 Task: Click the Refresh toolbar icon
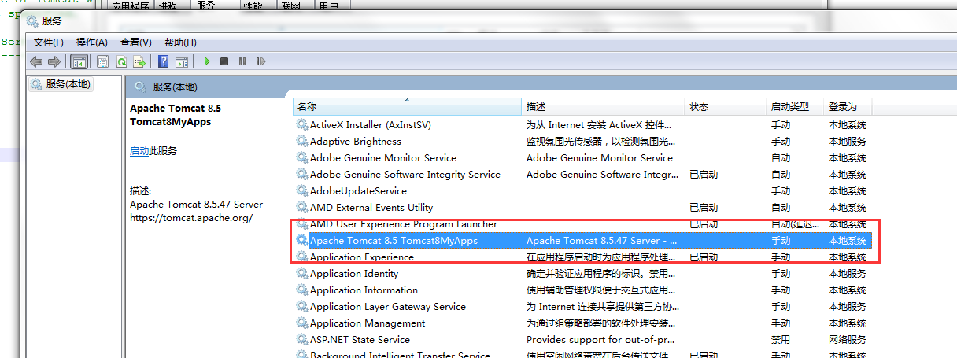coord(122,61)
